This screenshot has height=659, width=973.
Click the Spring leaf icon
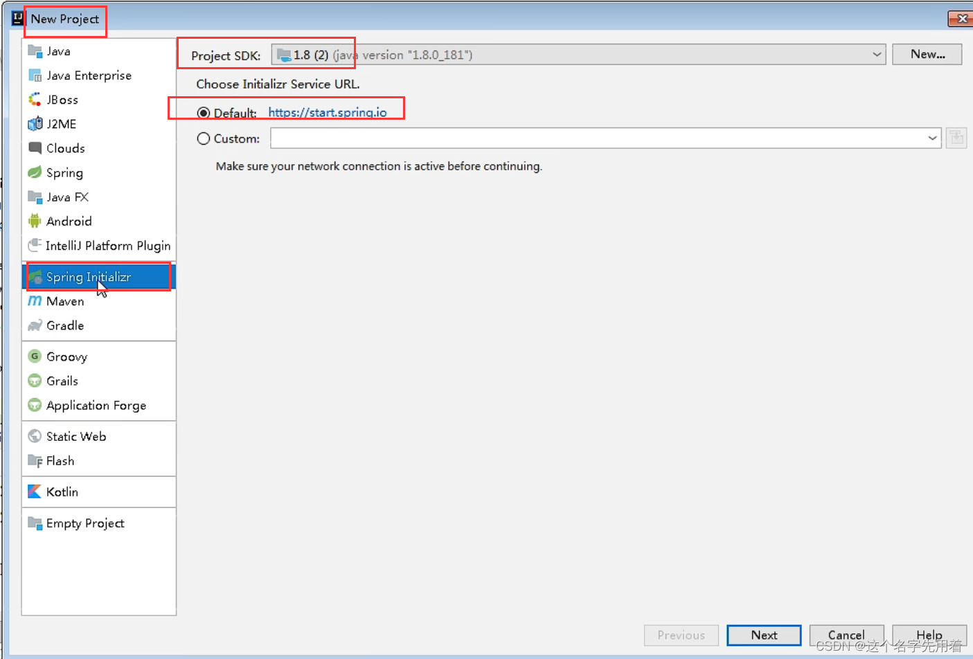tap(35, 172)
